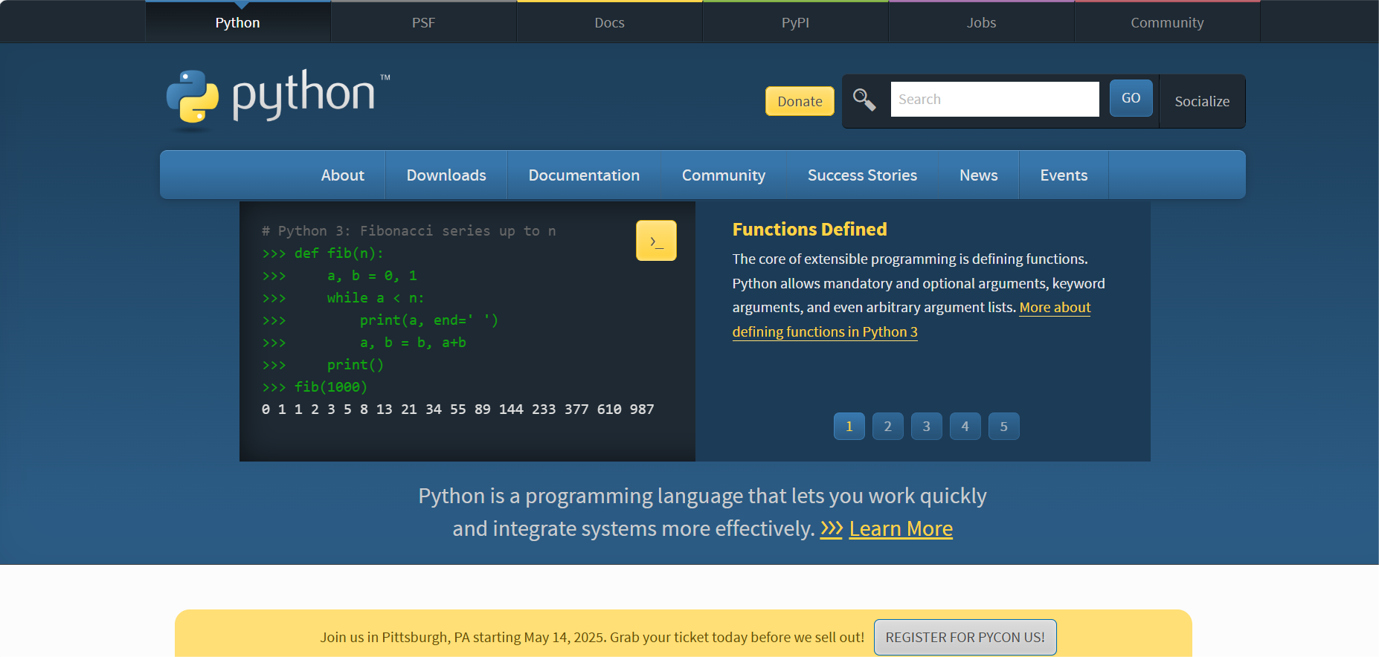
Task: Click REGISTER FOR PYCON US! button
Action: [965, 638]
